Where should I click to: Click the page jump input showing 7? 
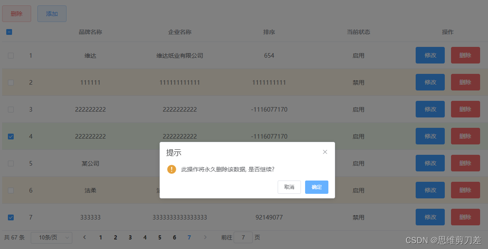pos(243,237)
